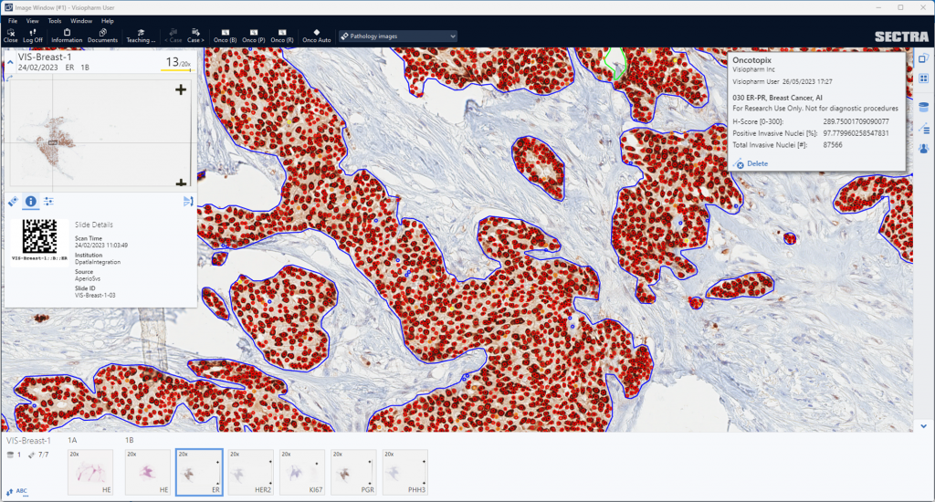Open the Tools menu
Screen dimensions: 935x502
pyautogui.click(x=55, y=20)
